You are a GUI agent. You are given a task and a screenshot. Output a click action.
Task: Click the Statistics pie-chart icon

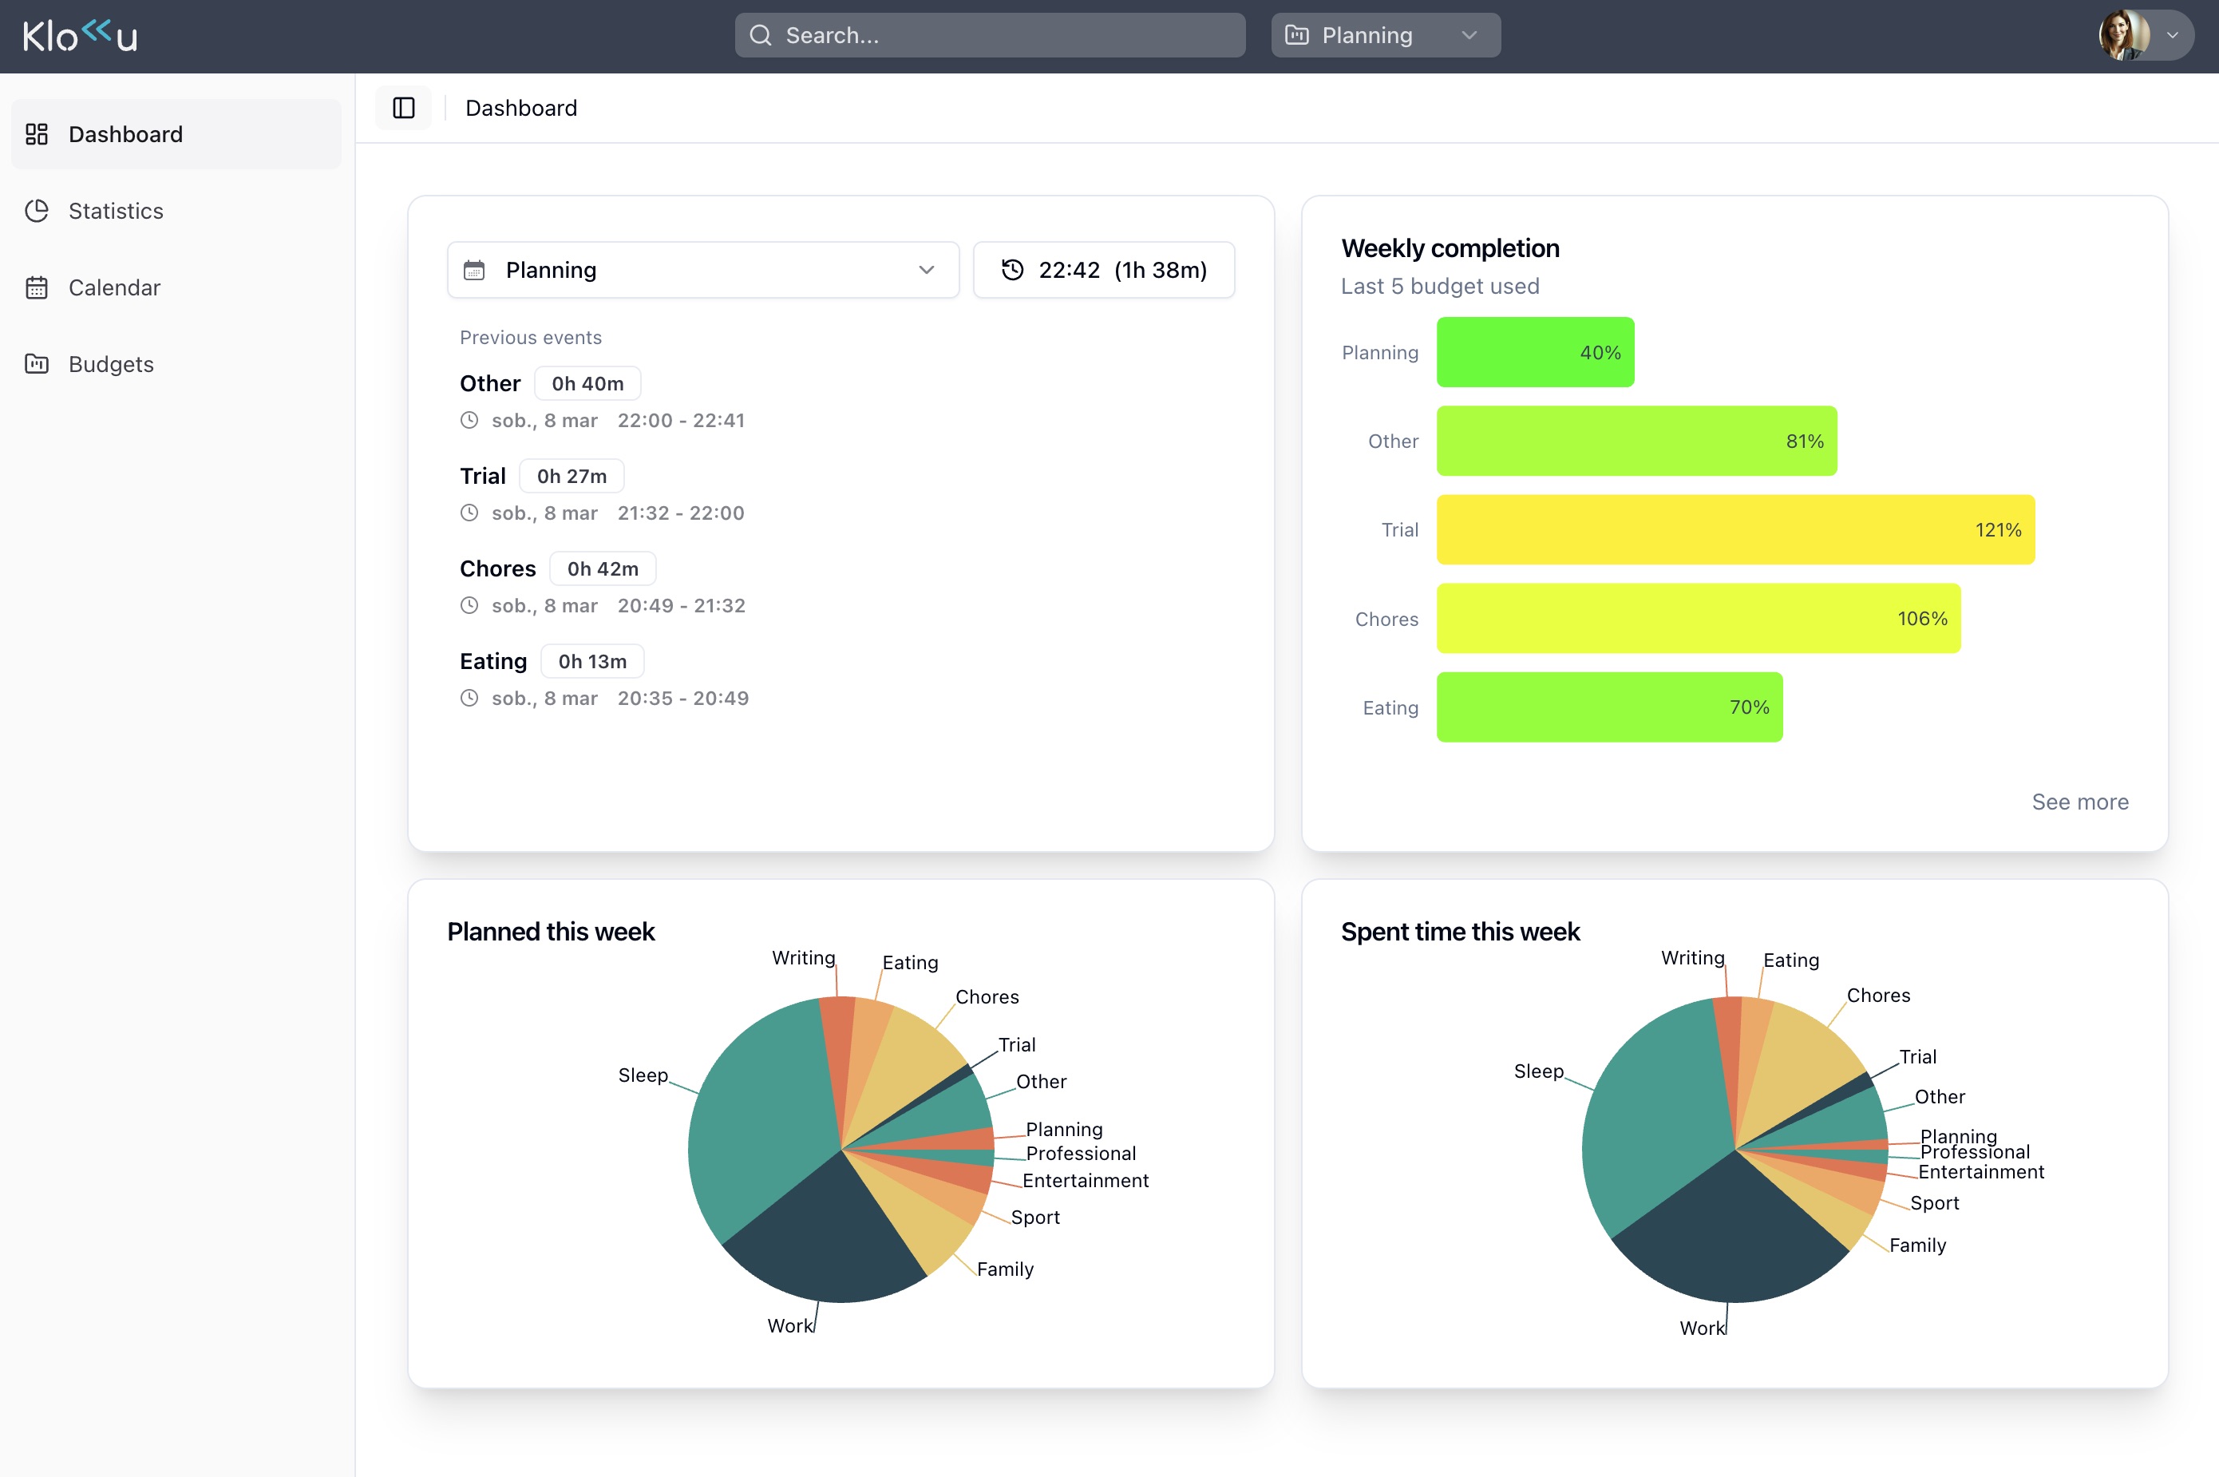coord(37,211)
